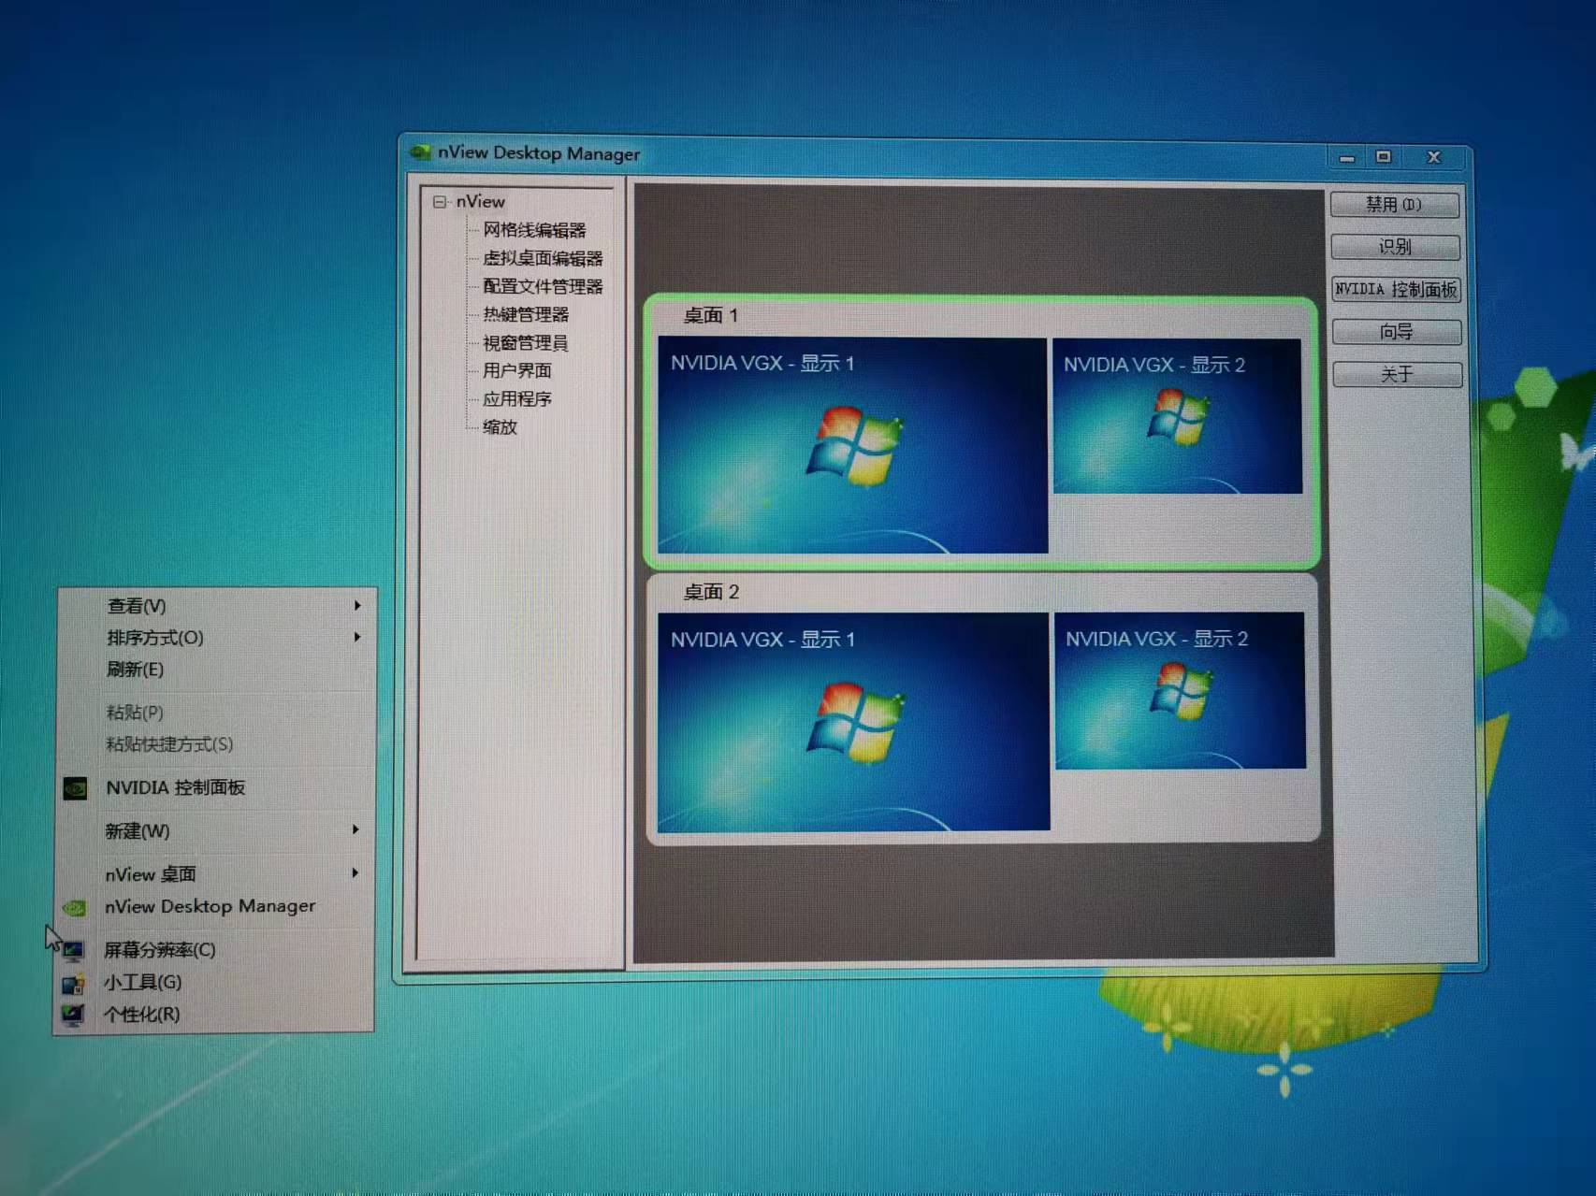The height and width of the screenshot is (1196, 1596).
Task: Maximize the nView Desktop Manager window
Action: tap(1384, 157)
